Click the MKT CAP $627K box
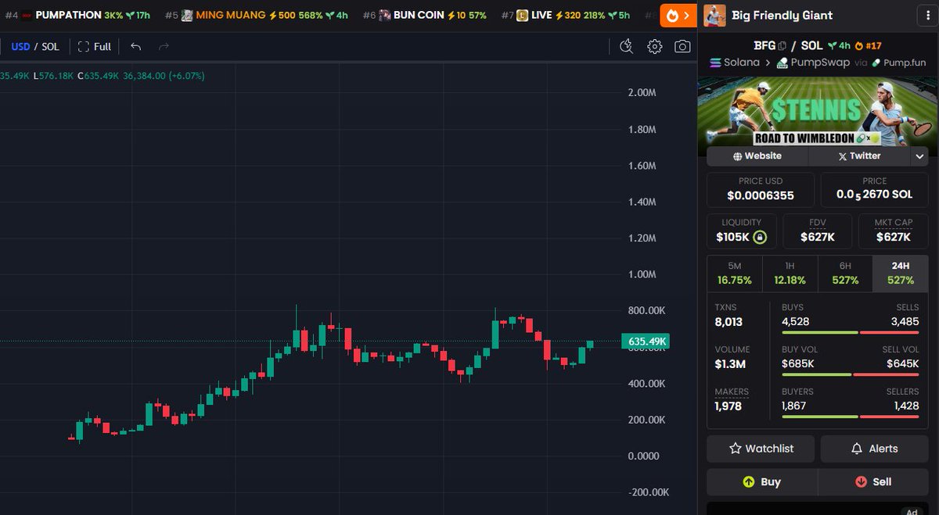Image resolution: width=939 pixels, height=515 pixels. pyautogui.click(x=894, y=232)
